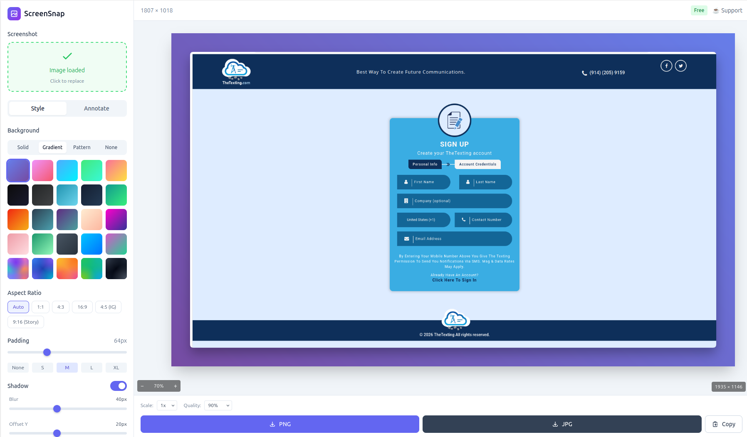Click the ScreenSnap app logo icon
747x437 pixels.
[14, 13]
